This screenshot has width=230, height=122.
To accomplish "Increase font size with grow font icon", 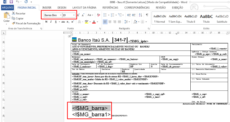I will pyautogui.click(x=78, y=15).
